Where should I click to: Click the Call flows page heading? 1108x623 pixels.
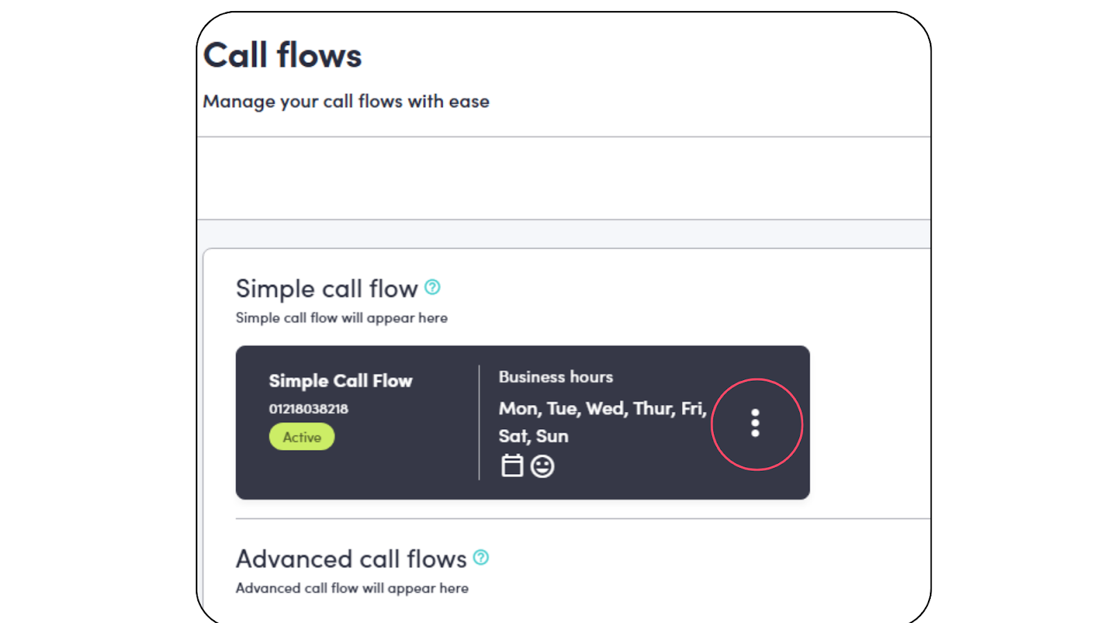[283, 55]
